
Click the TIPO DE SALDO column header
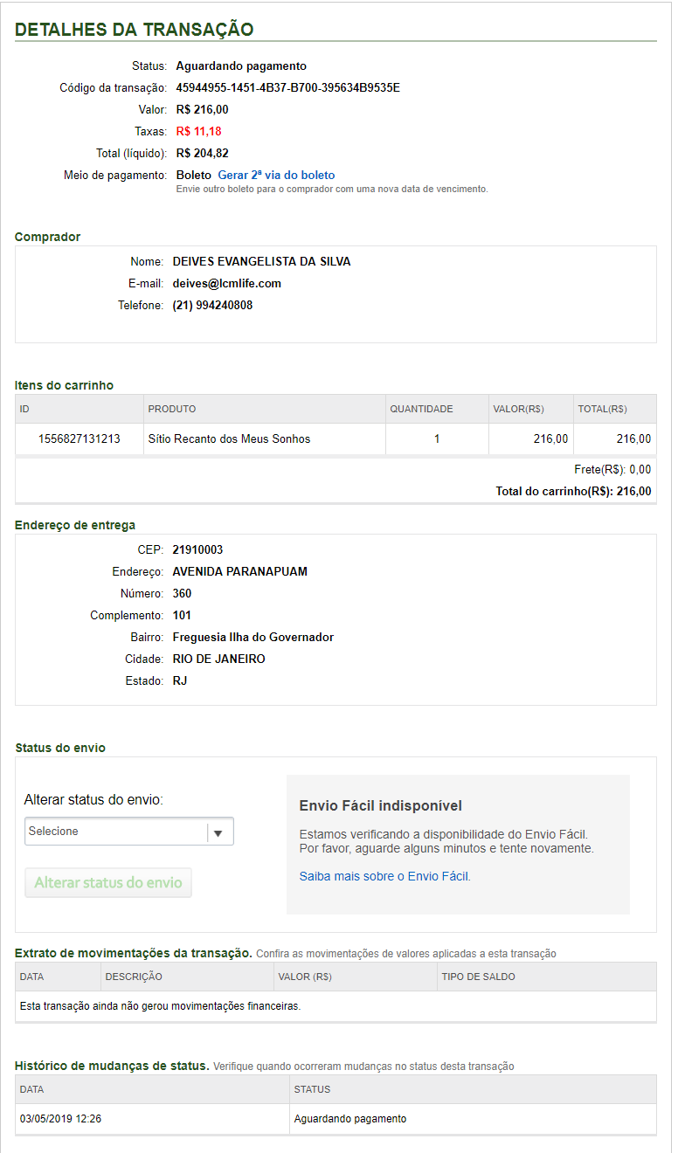tap(479, 977)
